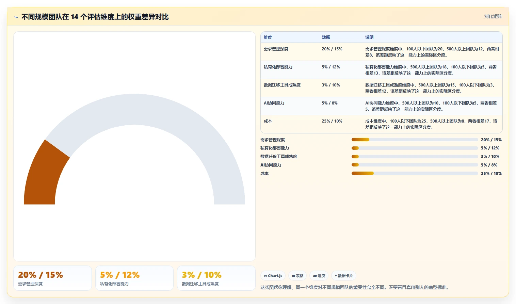
Task: Click the 需求管理深度 label beside its progress bar
Action: coord(273,140)
